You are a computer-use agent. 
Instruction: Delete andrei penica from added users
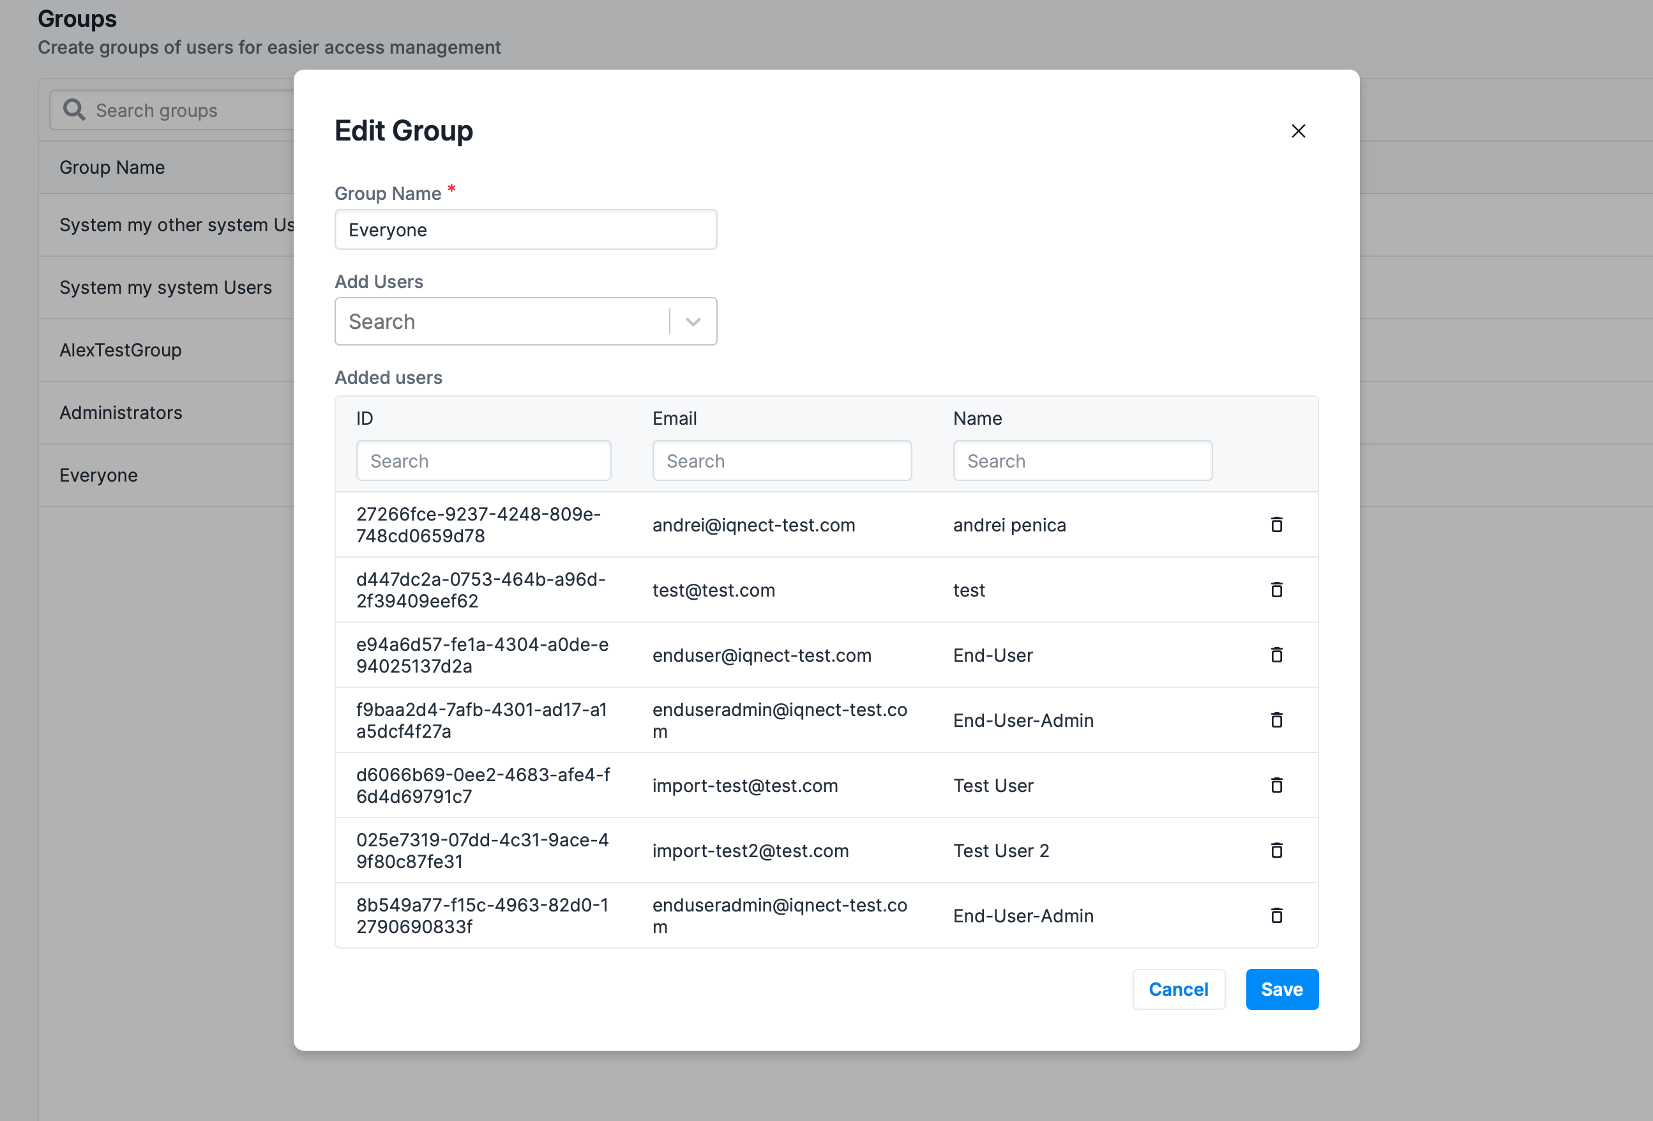click(1276, 524)
